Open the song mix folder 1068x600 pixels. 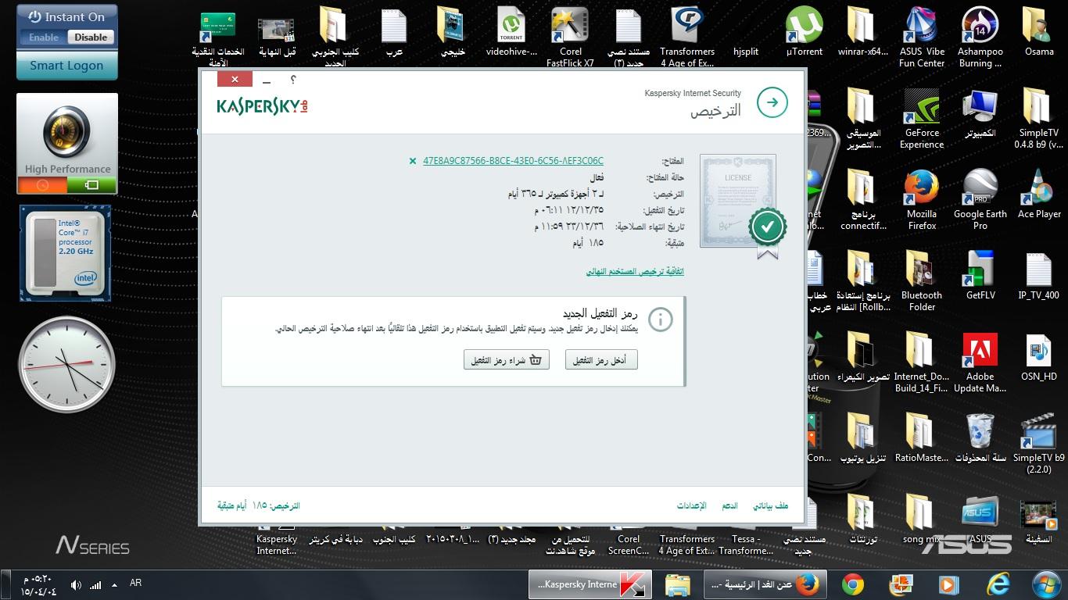coord(922,519)
